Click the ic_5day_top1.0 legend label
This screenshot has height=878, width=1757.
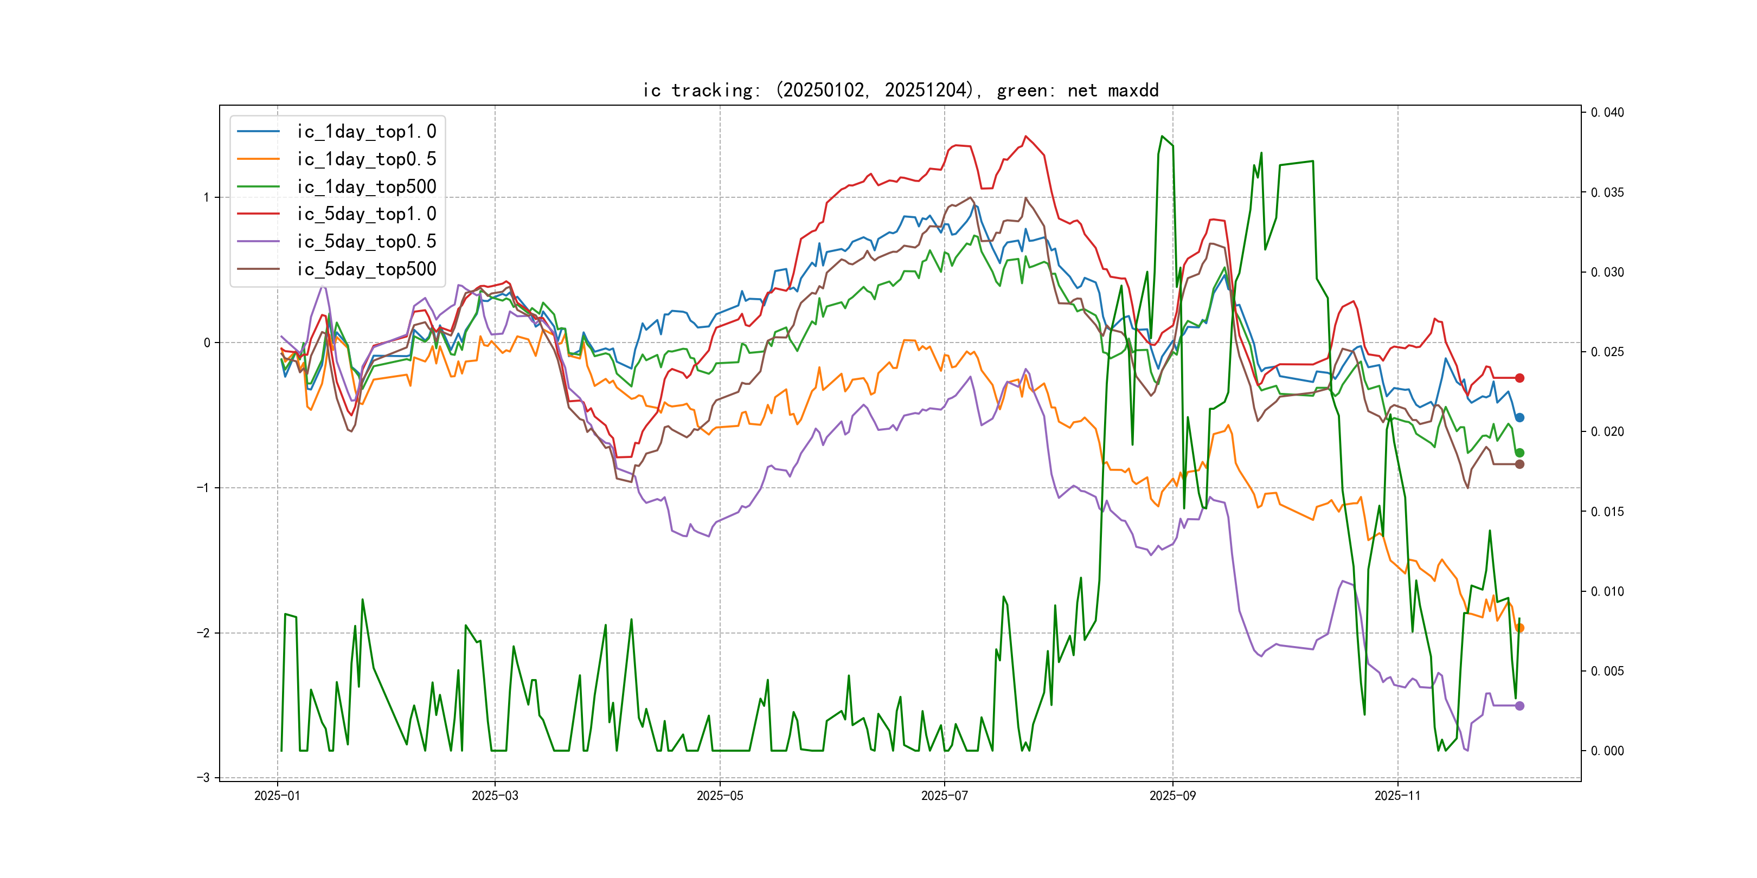(x=366, y=214)
